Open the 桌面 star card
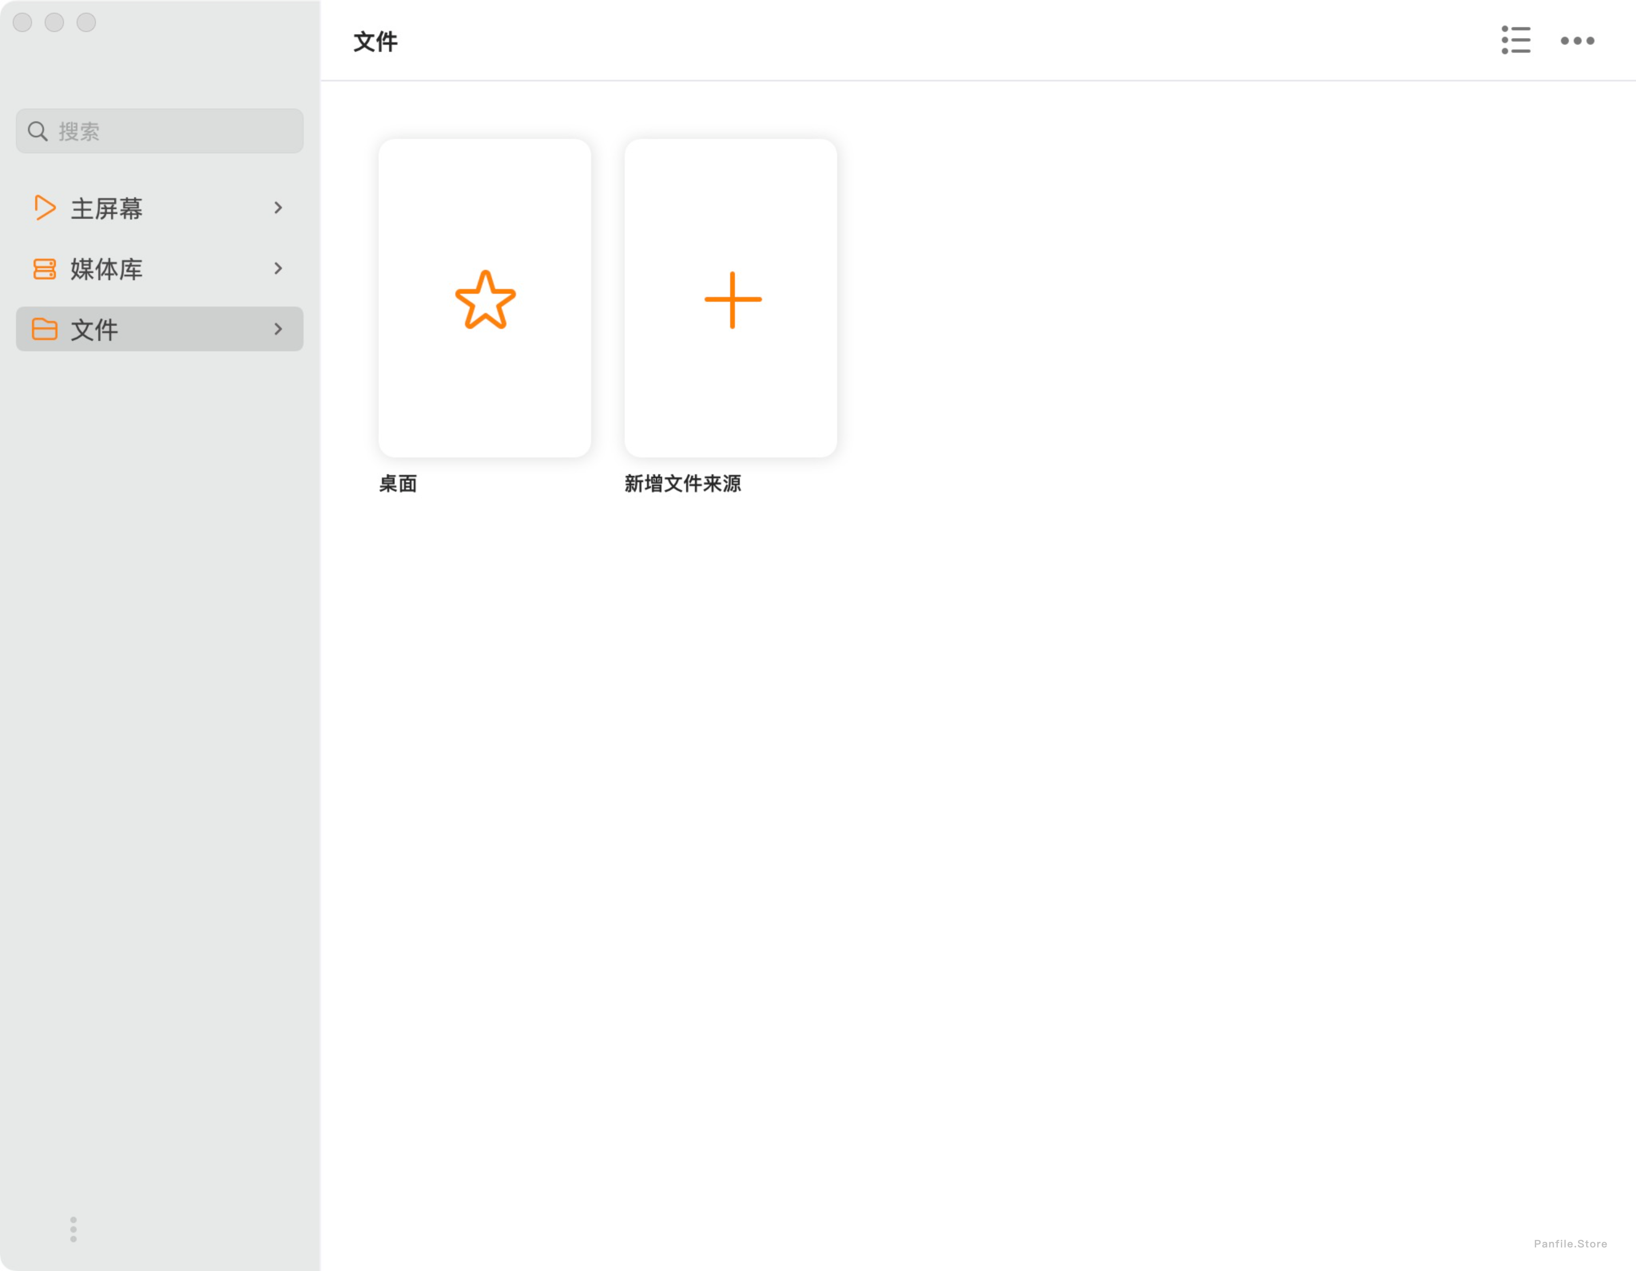This screenshot has width=1636, height=1271. (x=484, y=298)
